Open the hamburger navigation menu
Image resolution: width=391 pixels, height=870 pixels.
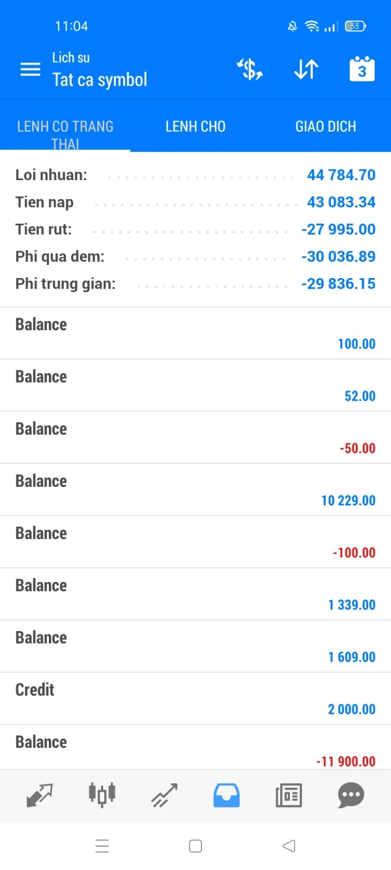tap(31, 70)
